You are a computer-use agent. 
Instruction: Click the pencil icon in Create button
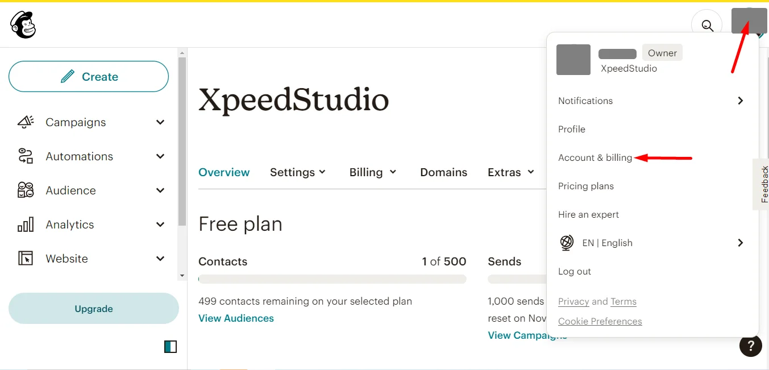68,76
